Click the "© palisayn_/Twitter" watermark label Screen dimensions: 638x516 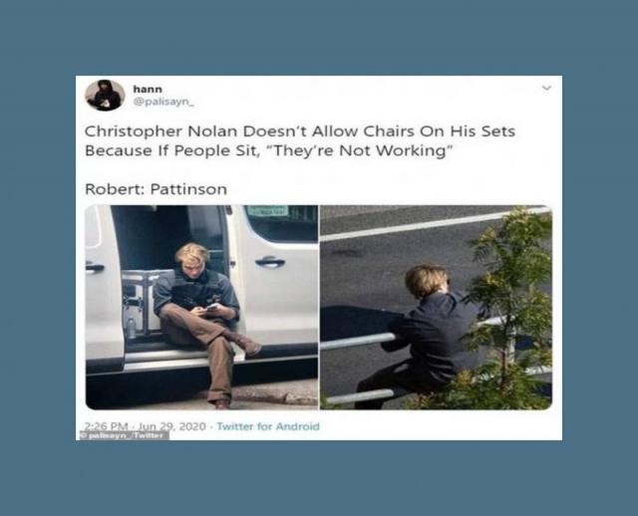click(124, 435)
